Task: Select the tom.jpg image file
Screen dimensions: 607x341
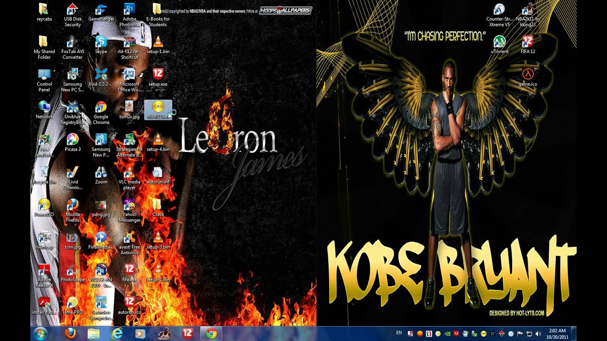Action: (x=73, y=241)
